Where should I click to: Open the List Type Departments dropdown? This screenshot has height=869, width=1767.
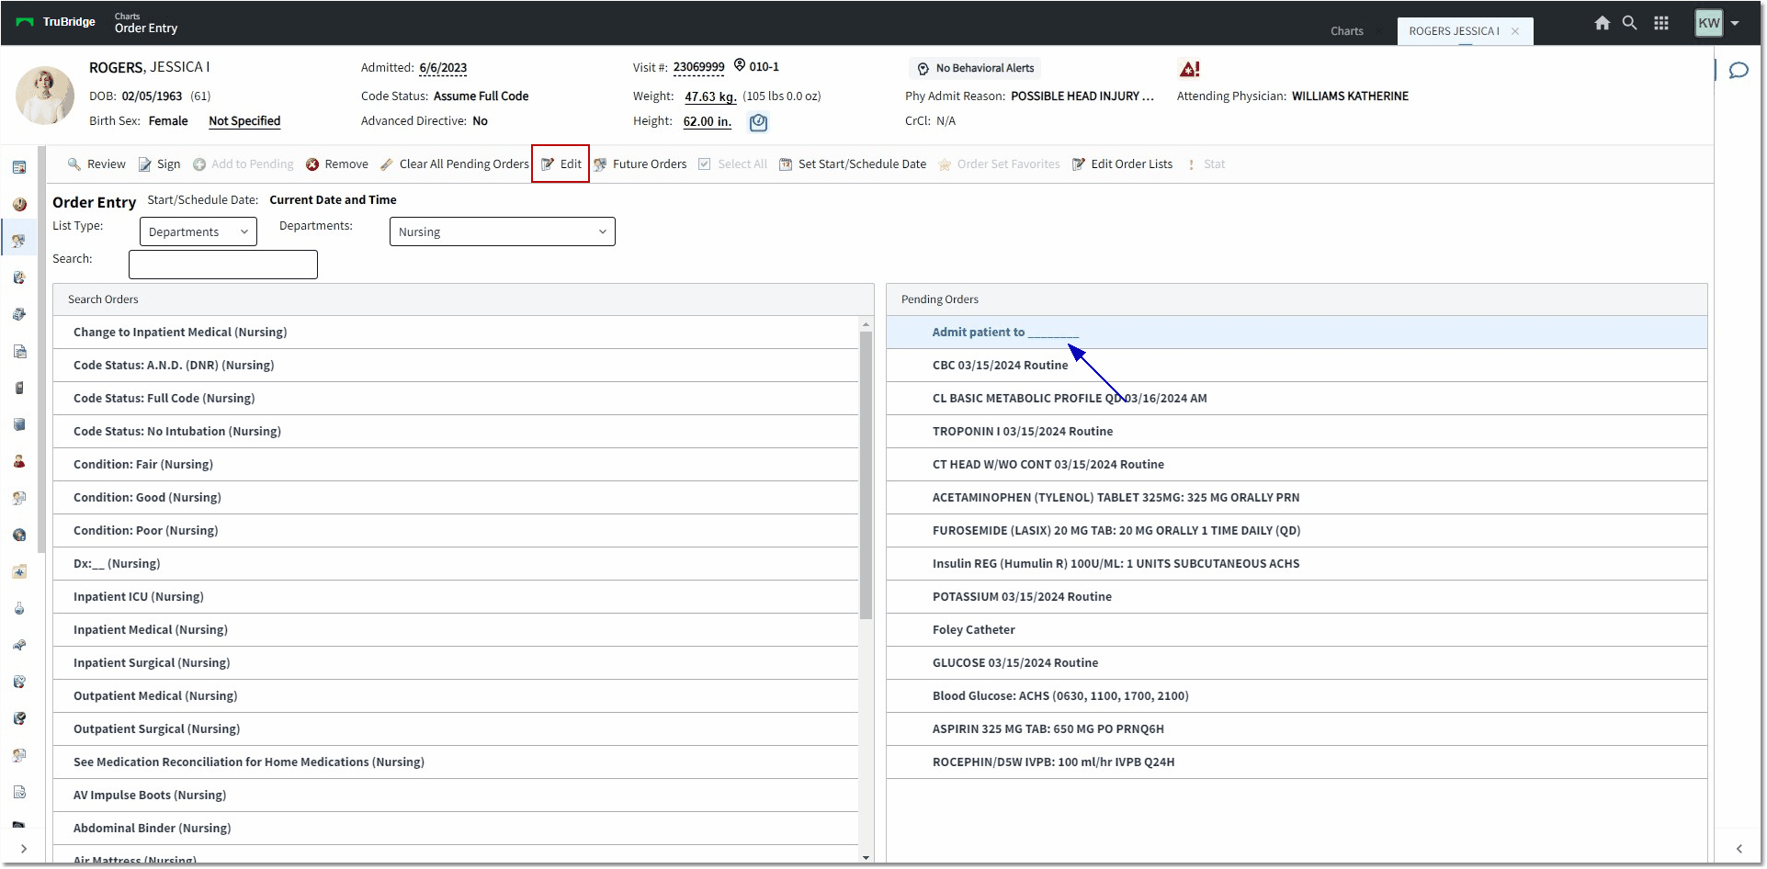(198, 231)
